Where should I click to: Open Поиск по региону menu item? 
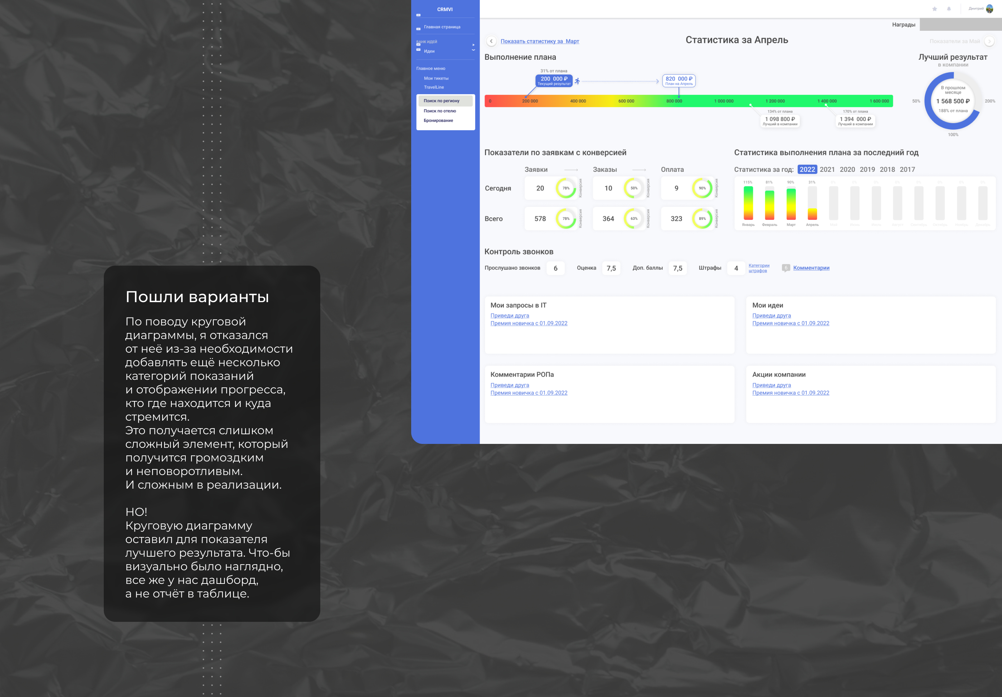point(441,101)
